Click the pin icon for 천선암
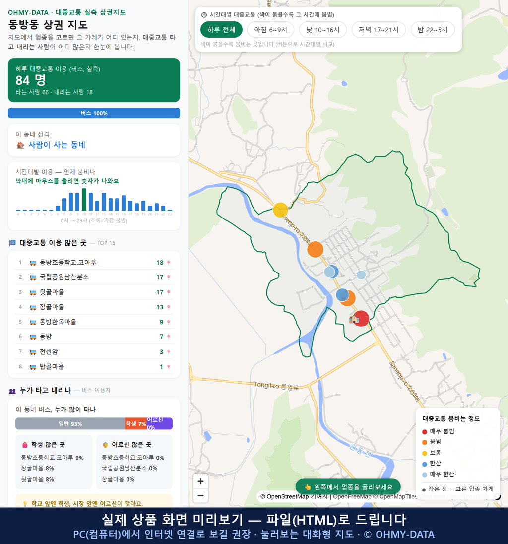The image size is (508, 544). pyautogui.click(x=169, y=352)
